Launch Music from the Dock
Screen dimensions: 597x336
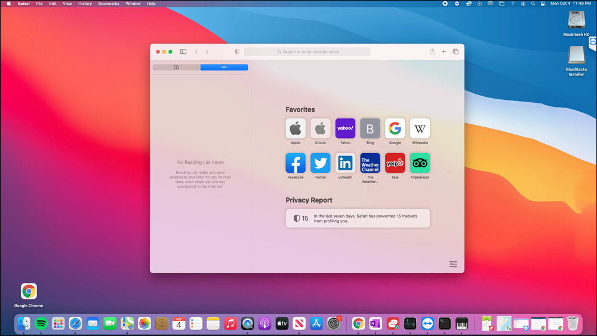click(x=230, y=323)
